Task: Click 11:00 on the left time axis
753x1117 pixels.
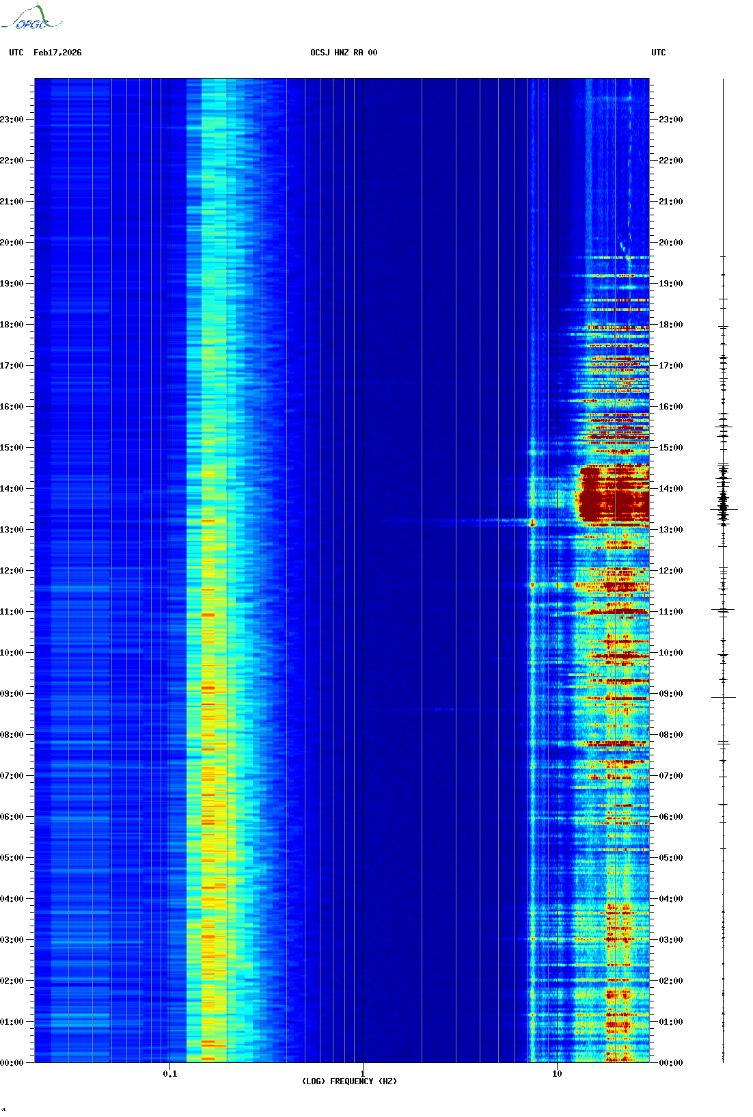Action: coord(12,612)
